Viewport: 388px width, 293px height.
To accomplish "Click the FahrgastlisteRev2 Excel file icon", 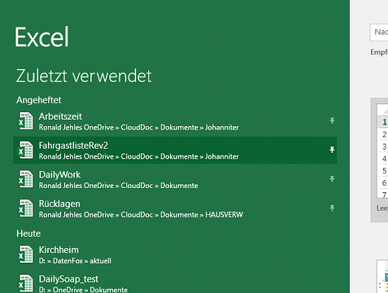I will [26, 150].
